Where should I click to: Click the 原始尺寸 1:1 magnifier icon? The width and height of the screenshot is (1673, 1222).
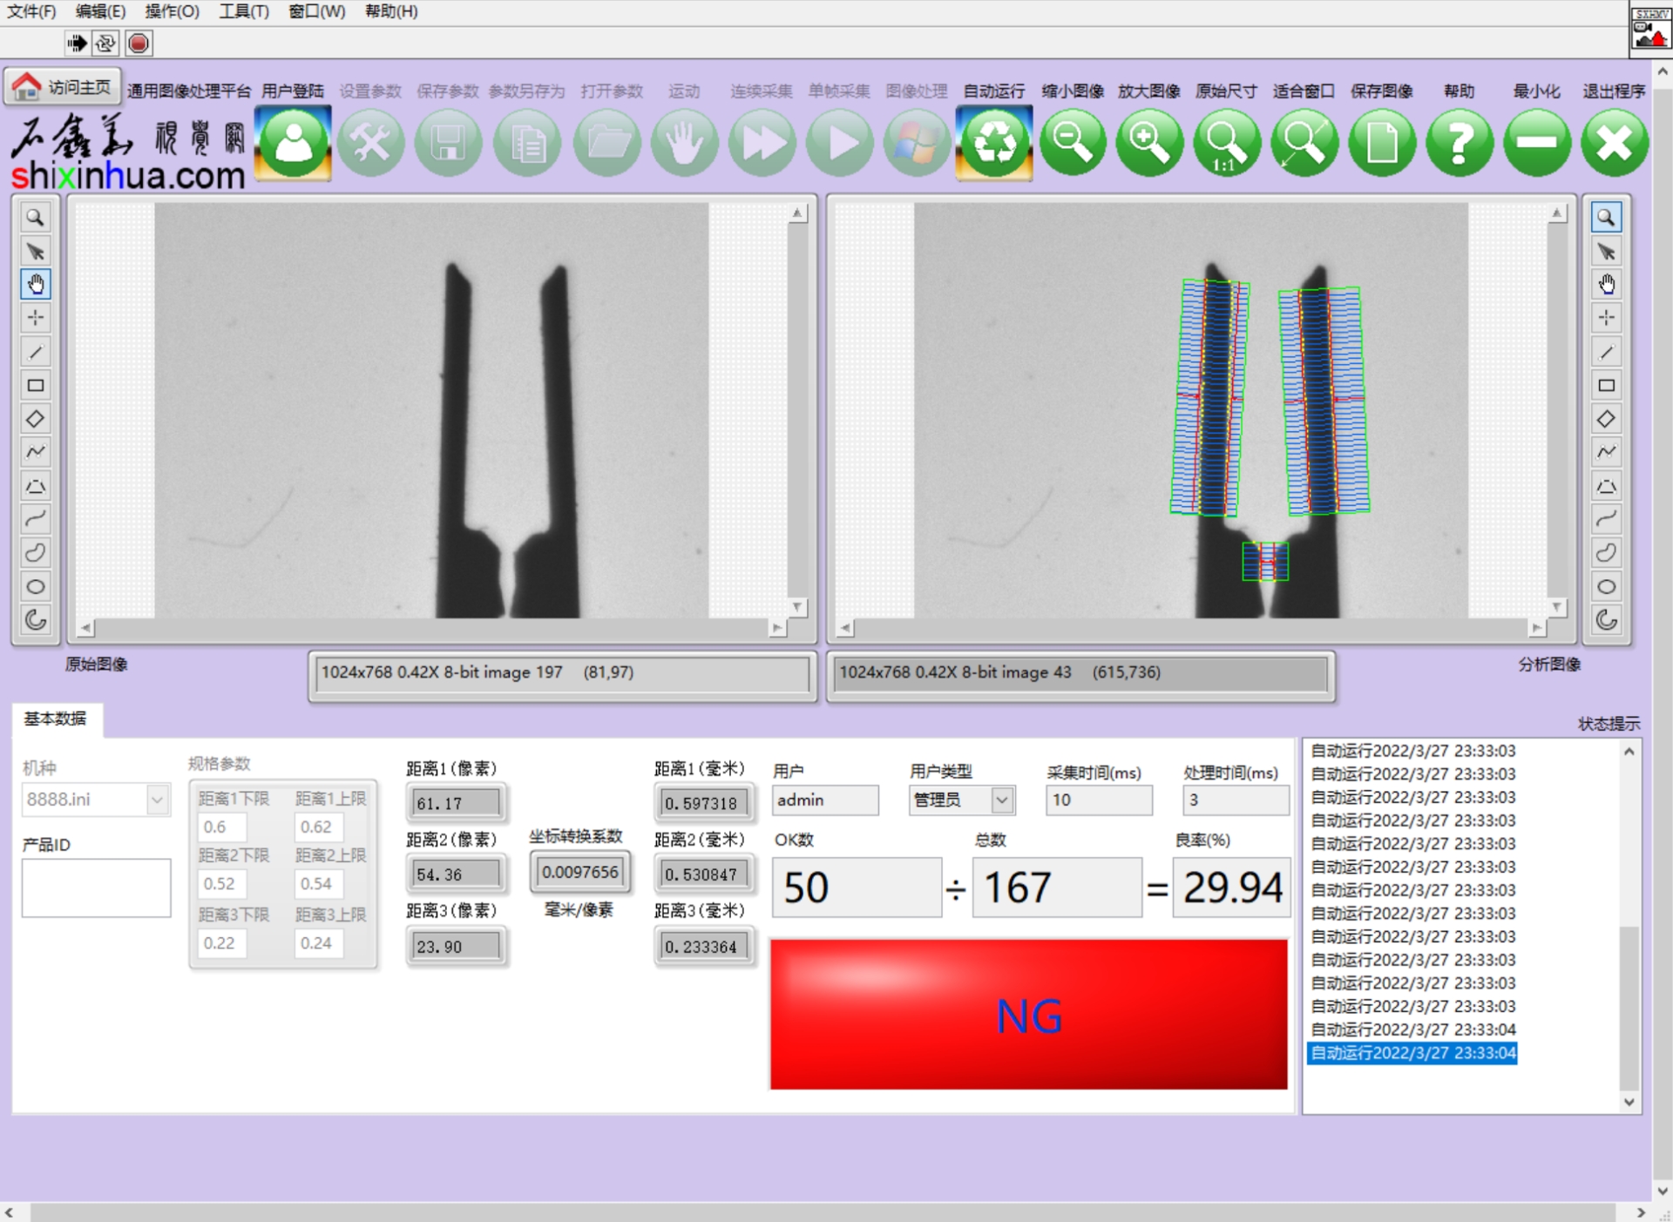point(1226,143)
